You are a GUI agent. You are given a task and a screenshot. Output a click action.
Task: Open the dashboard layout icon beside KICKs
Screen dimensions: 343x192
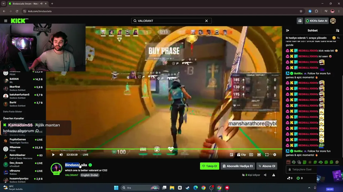[300, 21]
